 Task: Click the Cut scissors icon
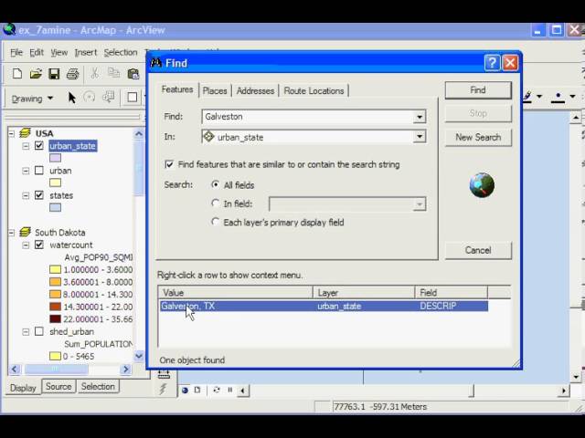(x=95, y=73)
